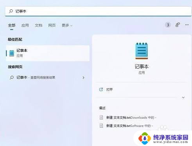
Task: Switch to the 文档 tab
Action: click(38, 25)
